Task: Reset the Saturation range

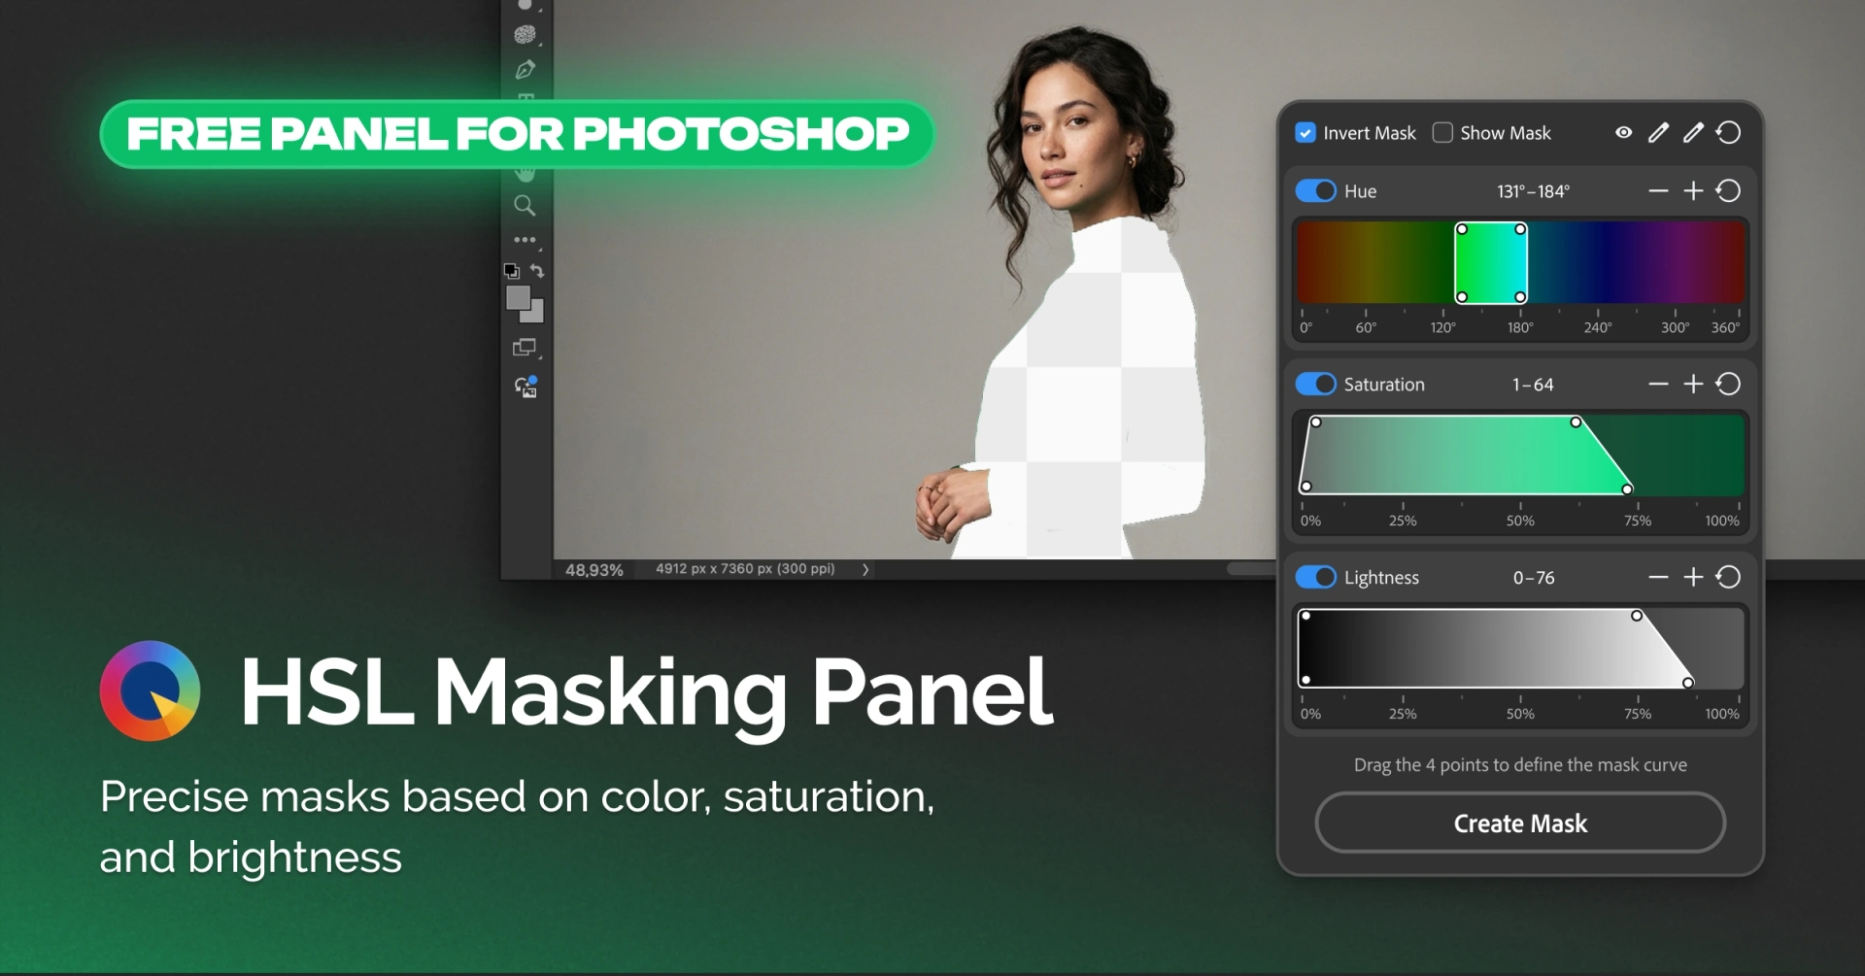Action: pos(1728,385)
